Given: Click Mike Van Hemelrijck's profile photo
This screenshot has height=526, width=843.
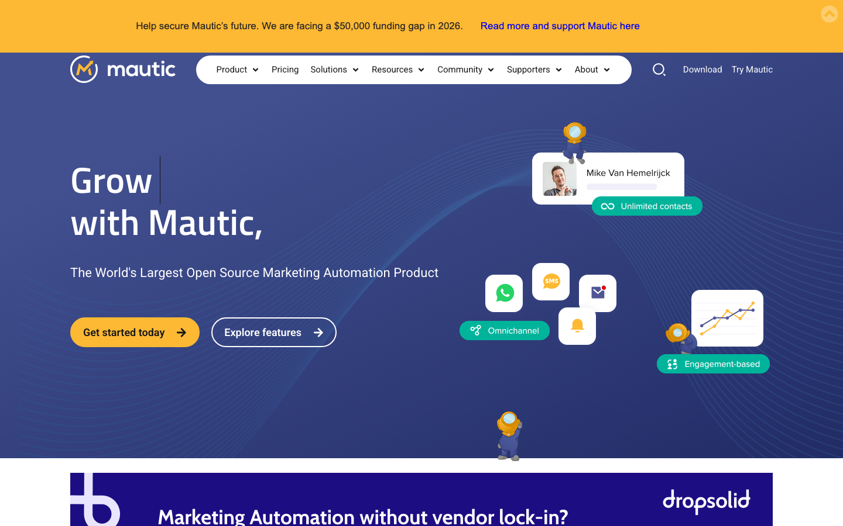Looking at the screenshot, I should click(x=560, y=179).
